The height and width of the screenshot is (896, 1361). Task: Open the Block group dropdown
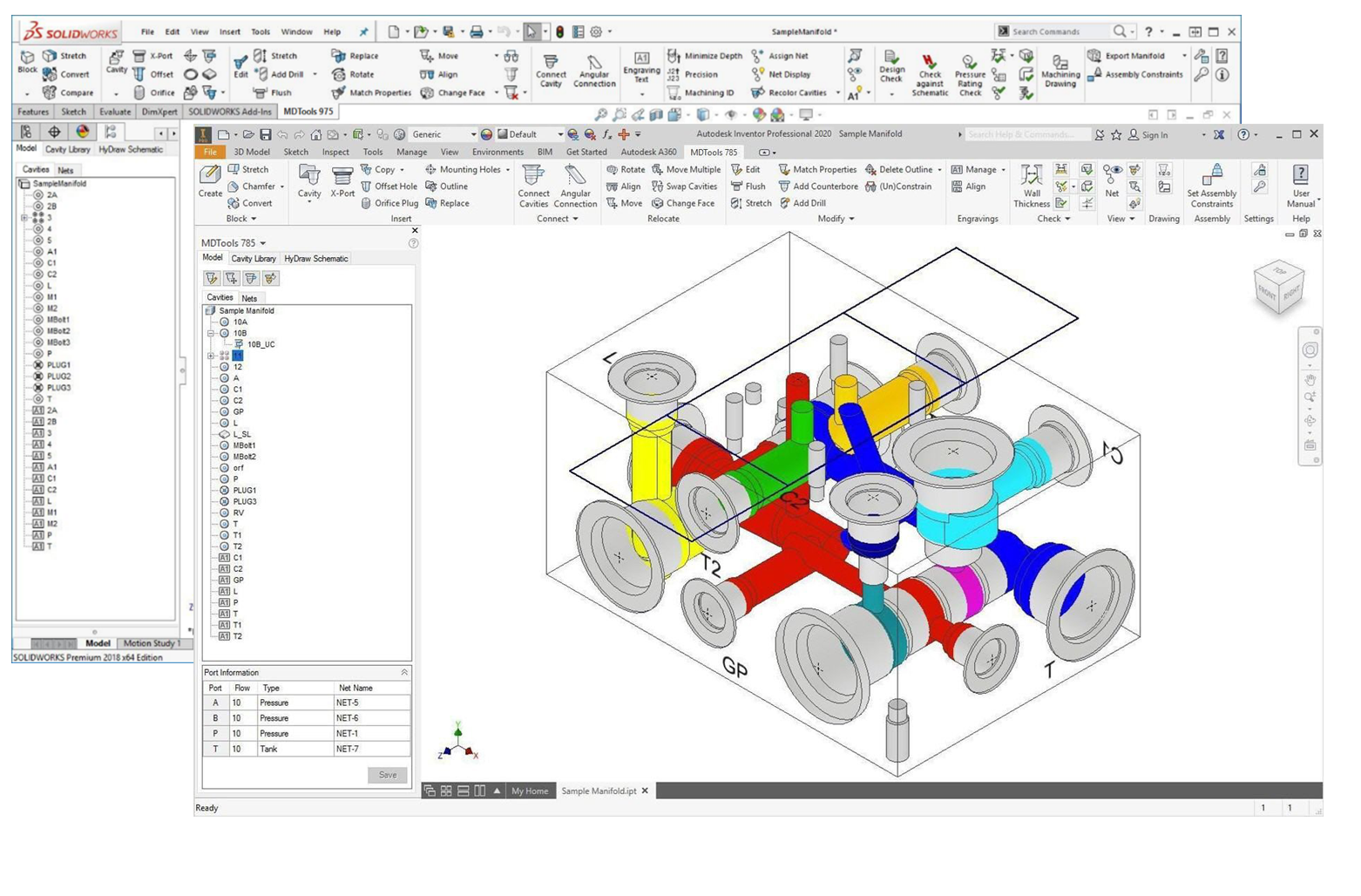coord(241,219)
